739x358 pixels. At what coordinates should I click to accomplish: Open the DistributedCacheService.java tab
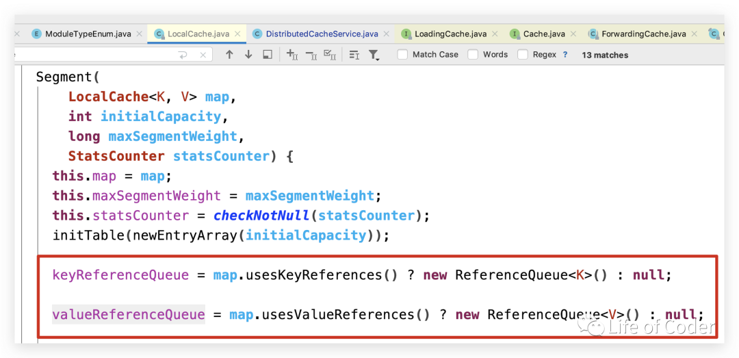point(322,34)
